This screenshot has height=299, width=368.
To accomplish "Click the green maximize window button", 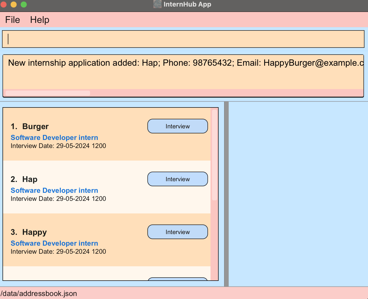I will click(x=24, y=4).
